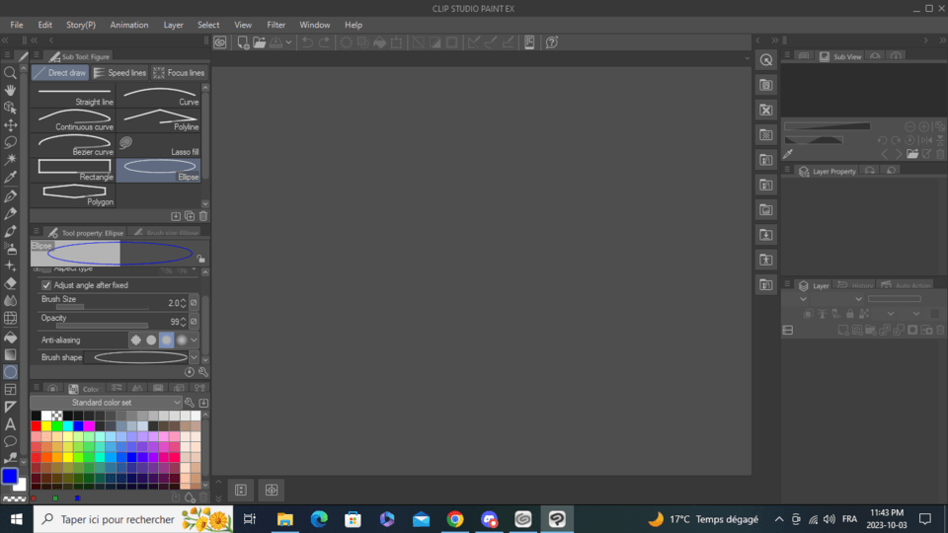Open Microsoft Edge from taskbar
Image resolution: width=948 pixels, height=533 pixels.
(x=319, y=519)
